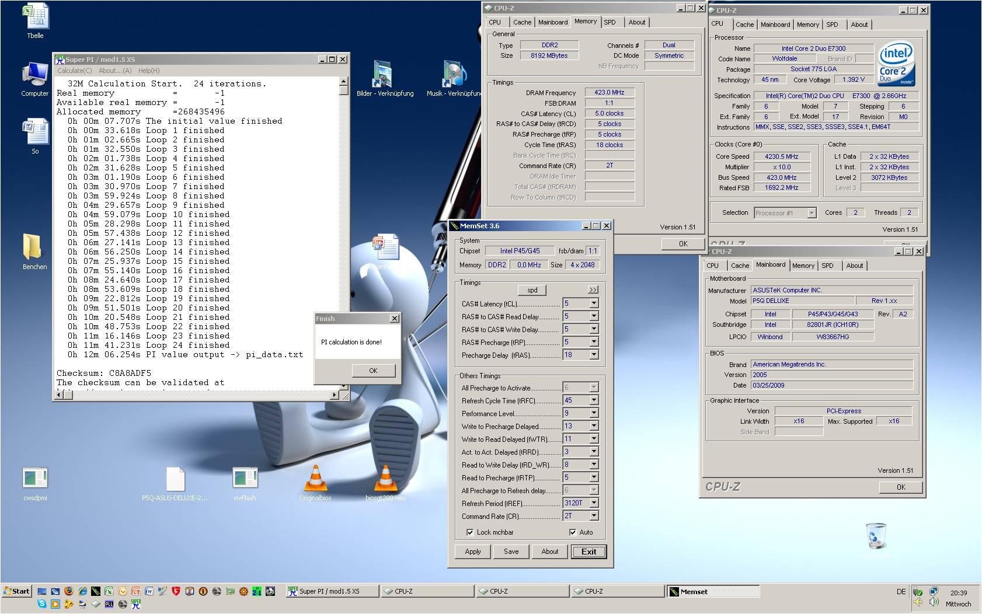Open the Calculate(C) menu in Super PI
This screenshot has width=982, height=614.
74,71
